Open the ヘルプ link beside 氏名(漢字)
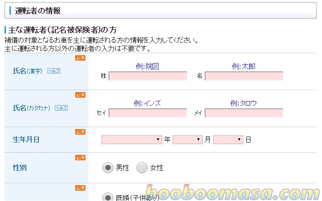The image size is (322, 201). coord(54,71)
